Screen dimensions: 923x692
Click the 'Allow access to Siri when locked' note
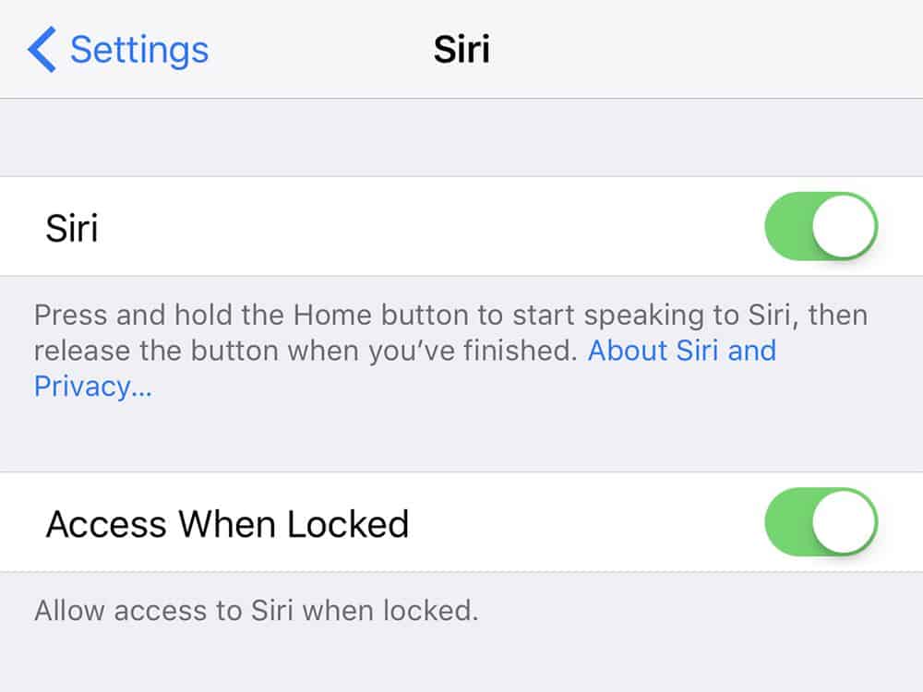[257, 611]
